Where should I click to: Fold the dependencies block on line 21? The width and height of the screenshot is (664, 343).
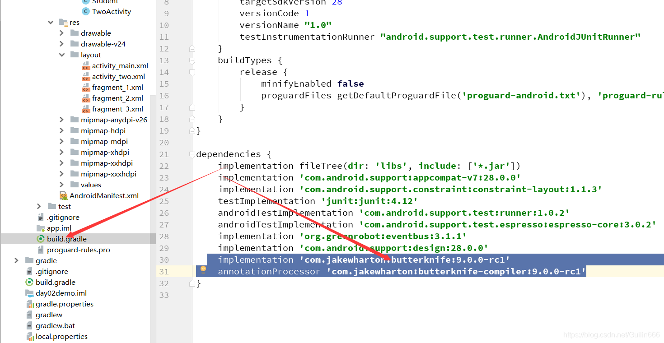192,154
